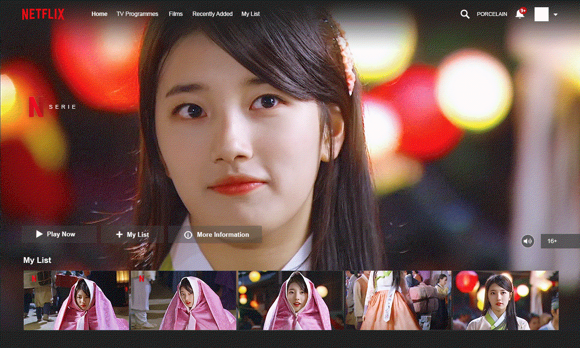Open TV Programmes section
580x348 pixels.
click(137, 14)
